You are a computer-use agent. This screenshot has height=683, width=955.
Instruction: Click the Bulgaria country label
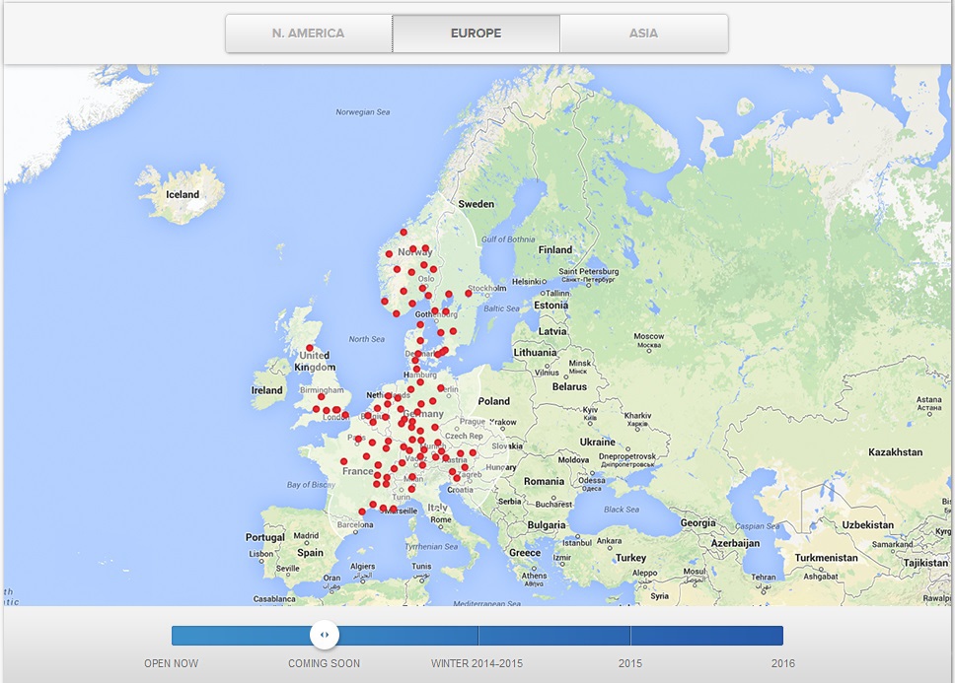pyautogui.click(x=547, y=525)
